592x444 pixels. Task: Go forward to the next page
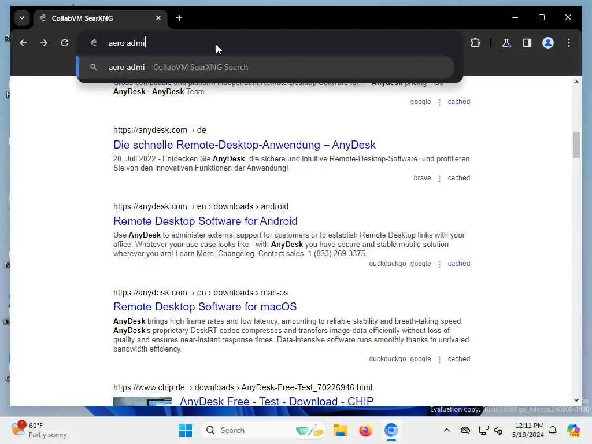tap(44, 43)
